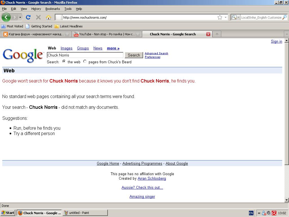Screen dimensions: 289x217
Task: Open the search engine selector dropdown
Action: point(236,17)
